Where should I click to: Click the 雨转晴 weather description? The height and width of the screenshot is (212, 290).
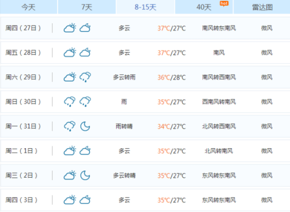124,127
